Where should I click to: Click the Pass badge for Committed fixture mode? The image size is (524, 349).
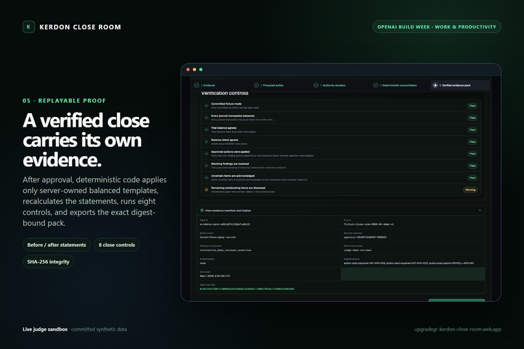point(472,105)
